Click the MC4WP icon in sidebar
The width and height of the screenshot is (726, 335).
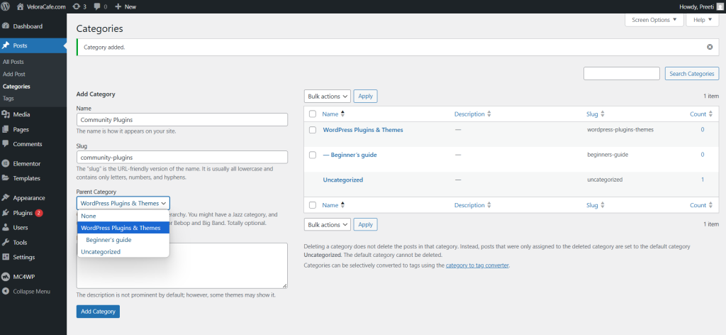click(6, 277)
